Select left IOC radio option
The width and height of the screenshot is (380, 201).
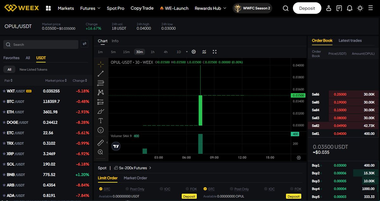(161, 189)
